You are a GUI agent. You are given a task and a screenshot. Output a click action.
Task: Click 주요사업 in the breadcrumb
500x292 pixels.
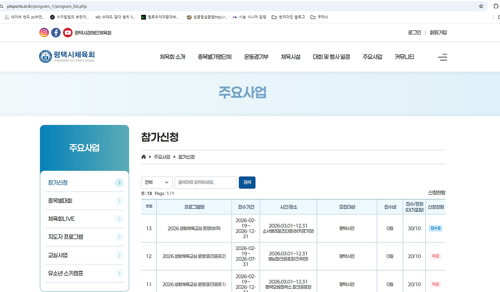click(162, 157)
